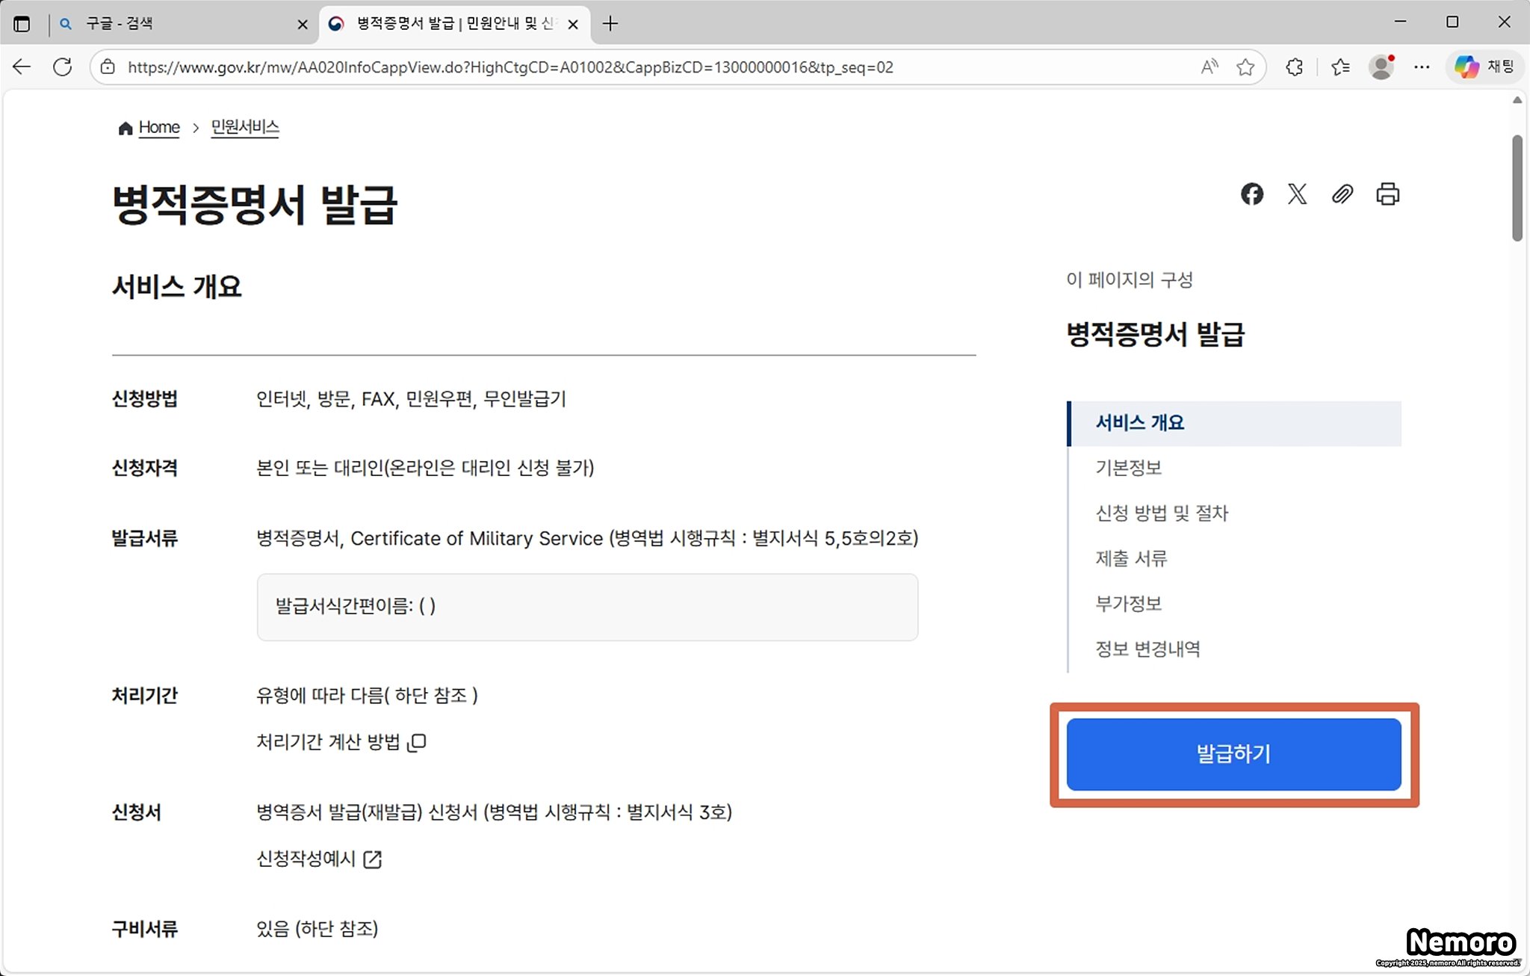Refresh the page
The image size is (1530, 976).
pos(63,67)
